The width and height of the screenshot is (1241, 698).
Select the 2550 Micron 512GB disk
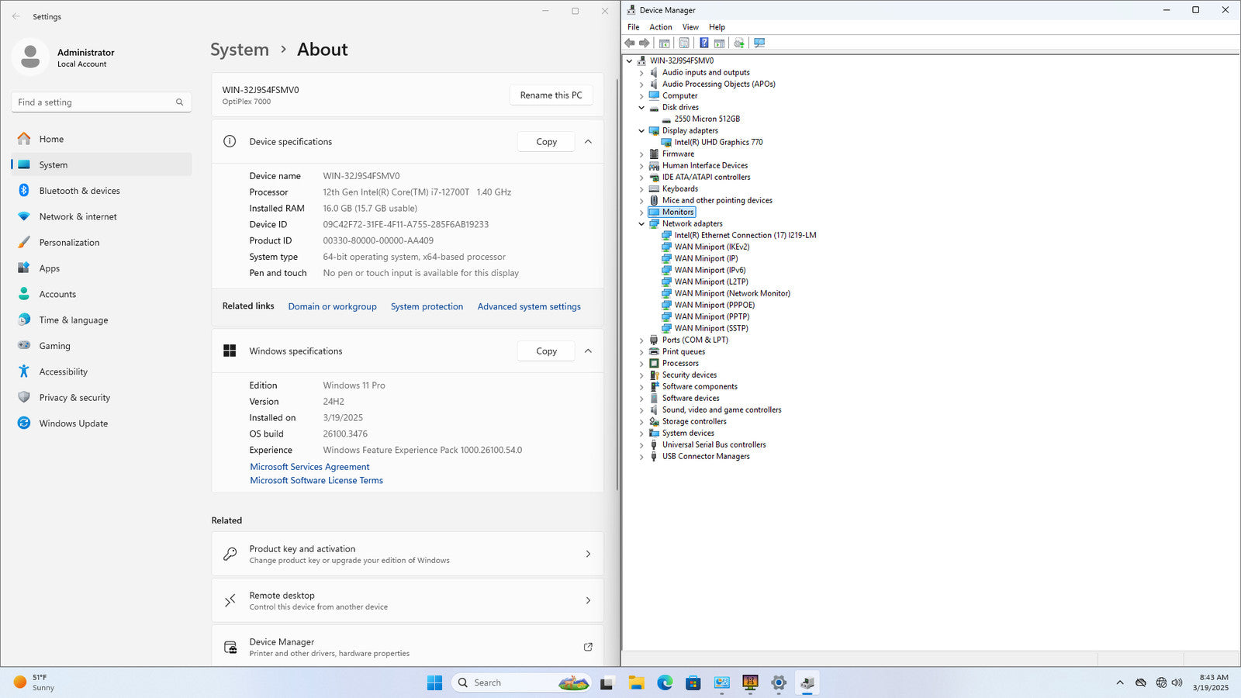click(707, 119)
